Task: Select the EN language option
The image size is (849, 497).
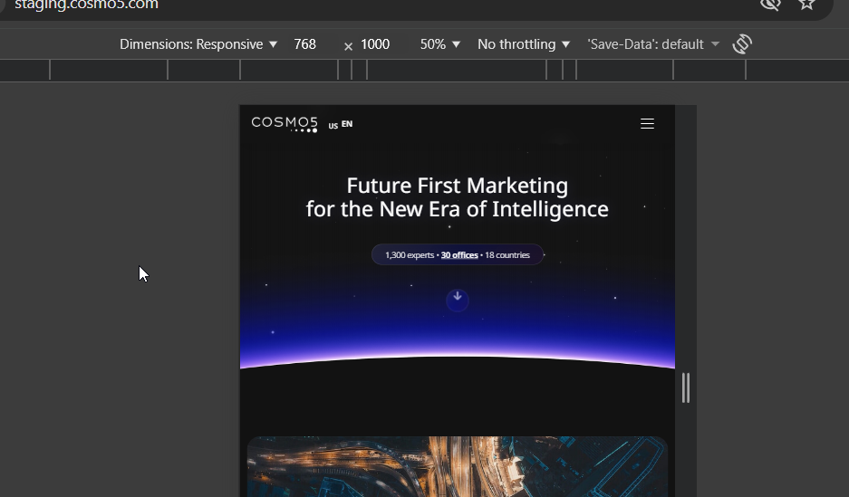Action: 347,124
